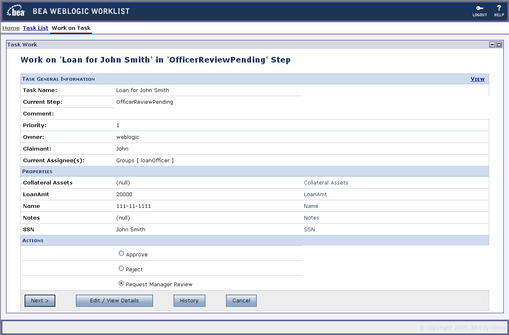509x335 pixels.
Task: Click the LoanAmt description link on the right
Action: 315,194
